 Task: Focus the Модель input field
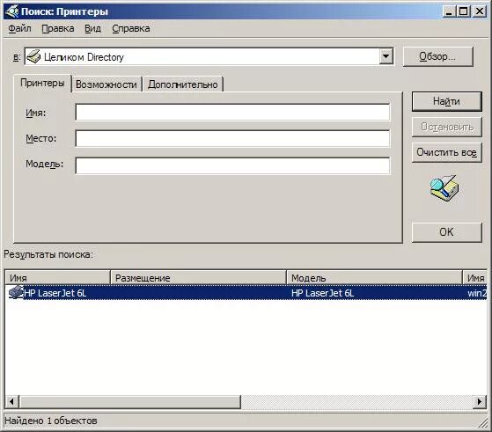(x=232, y=165)
